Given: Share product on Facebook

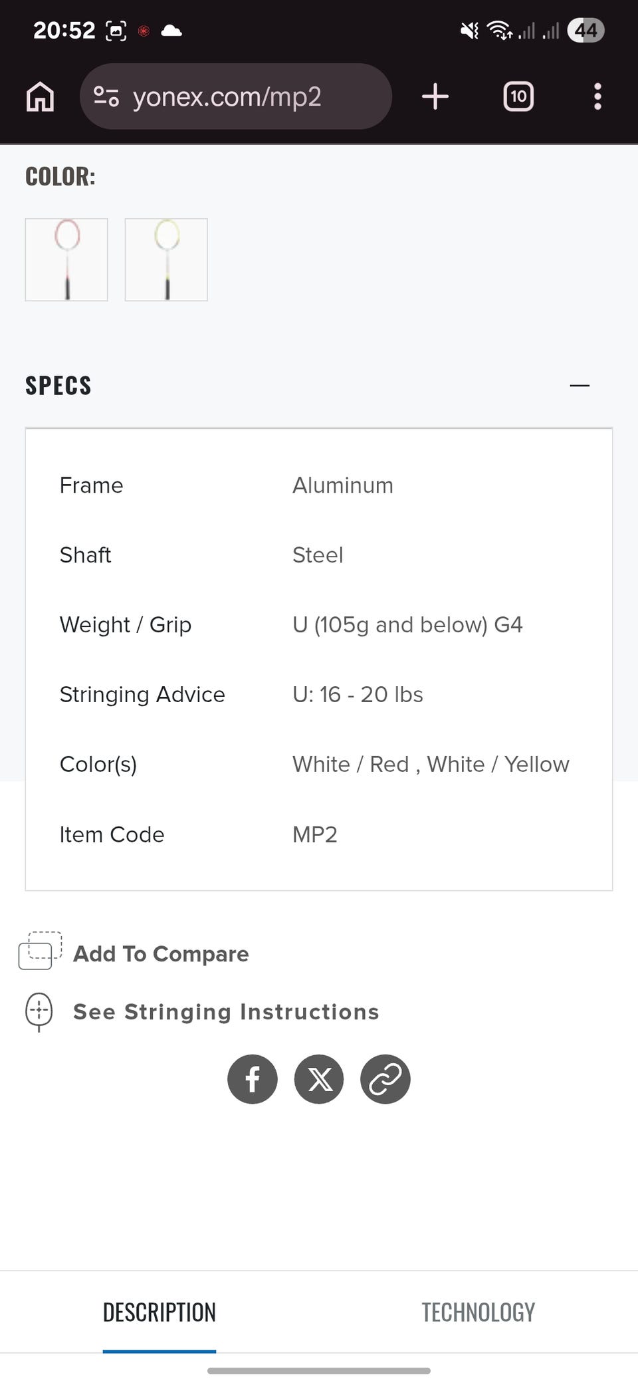Looking at the screenshot, I should (253, 1079).
